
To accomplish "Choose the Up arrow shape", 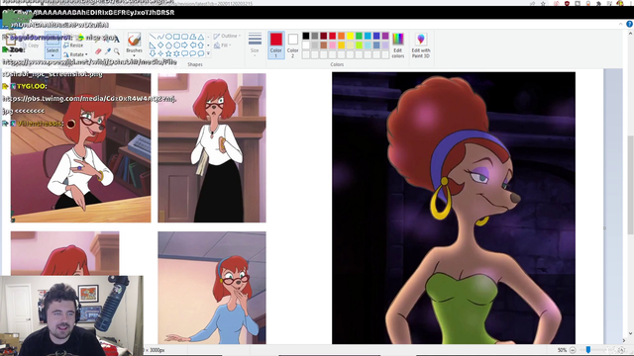I will pos(201,45).
